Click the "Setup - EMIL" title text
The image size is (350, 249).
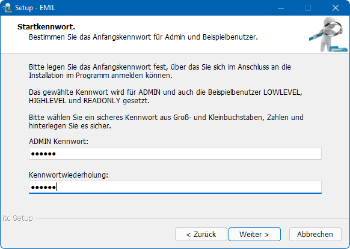(35, 8)
